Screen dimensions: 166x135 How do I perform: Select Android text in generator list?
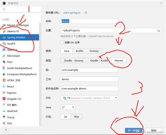tap(12, 111)
